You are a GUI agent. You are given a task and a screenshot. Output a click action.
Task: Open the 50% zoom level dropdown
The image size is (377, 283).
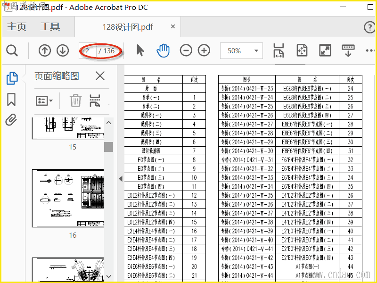coord(256,51)
